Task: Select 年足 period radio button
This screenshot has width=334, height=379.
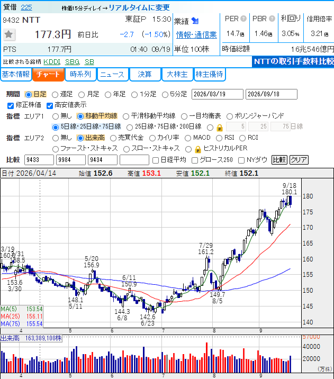Action: click(x=108, y=95)
